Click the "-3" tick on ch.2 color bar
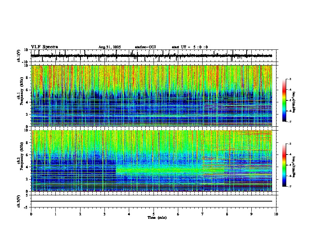Viewport: 311px width, 240px height. 290,144
